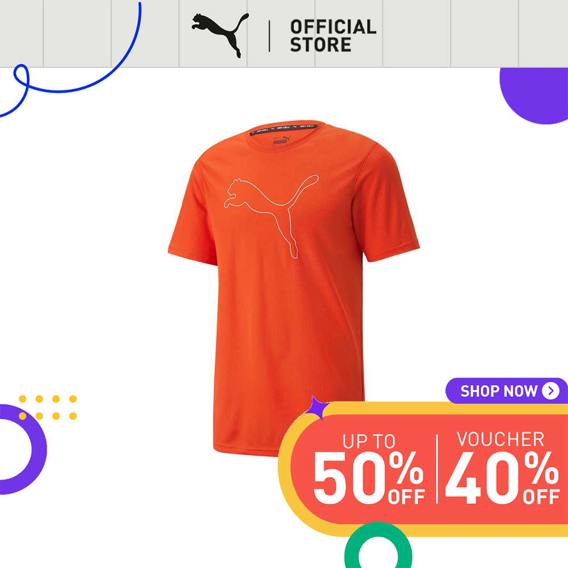Click the Up To 50% Off text

point(369,469)
